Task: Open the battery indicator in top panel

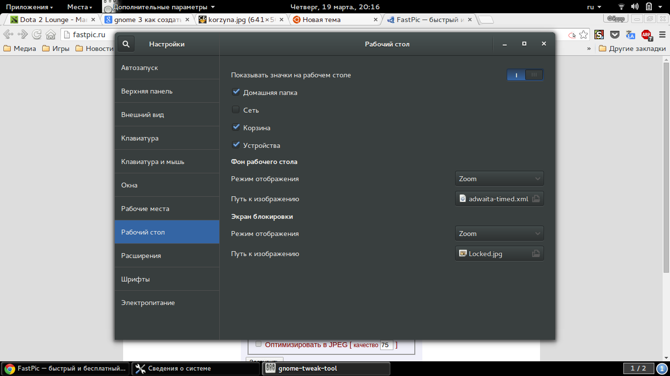Action: [x=649, y=7]
